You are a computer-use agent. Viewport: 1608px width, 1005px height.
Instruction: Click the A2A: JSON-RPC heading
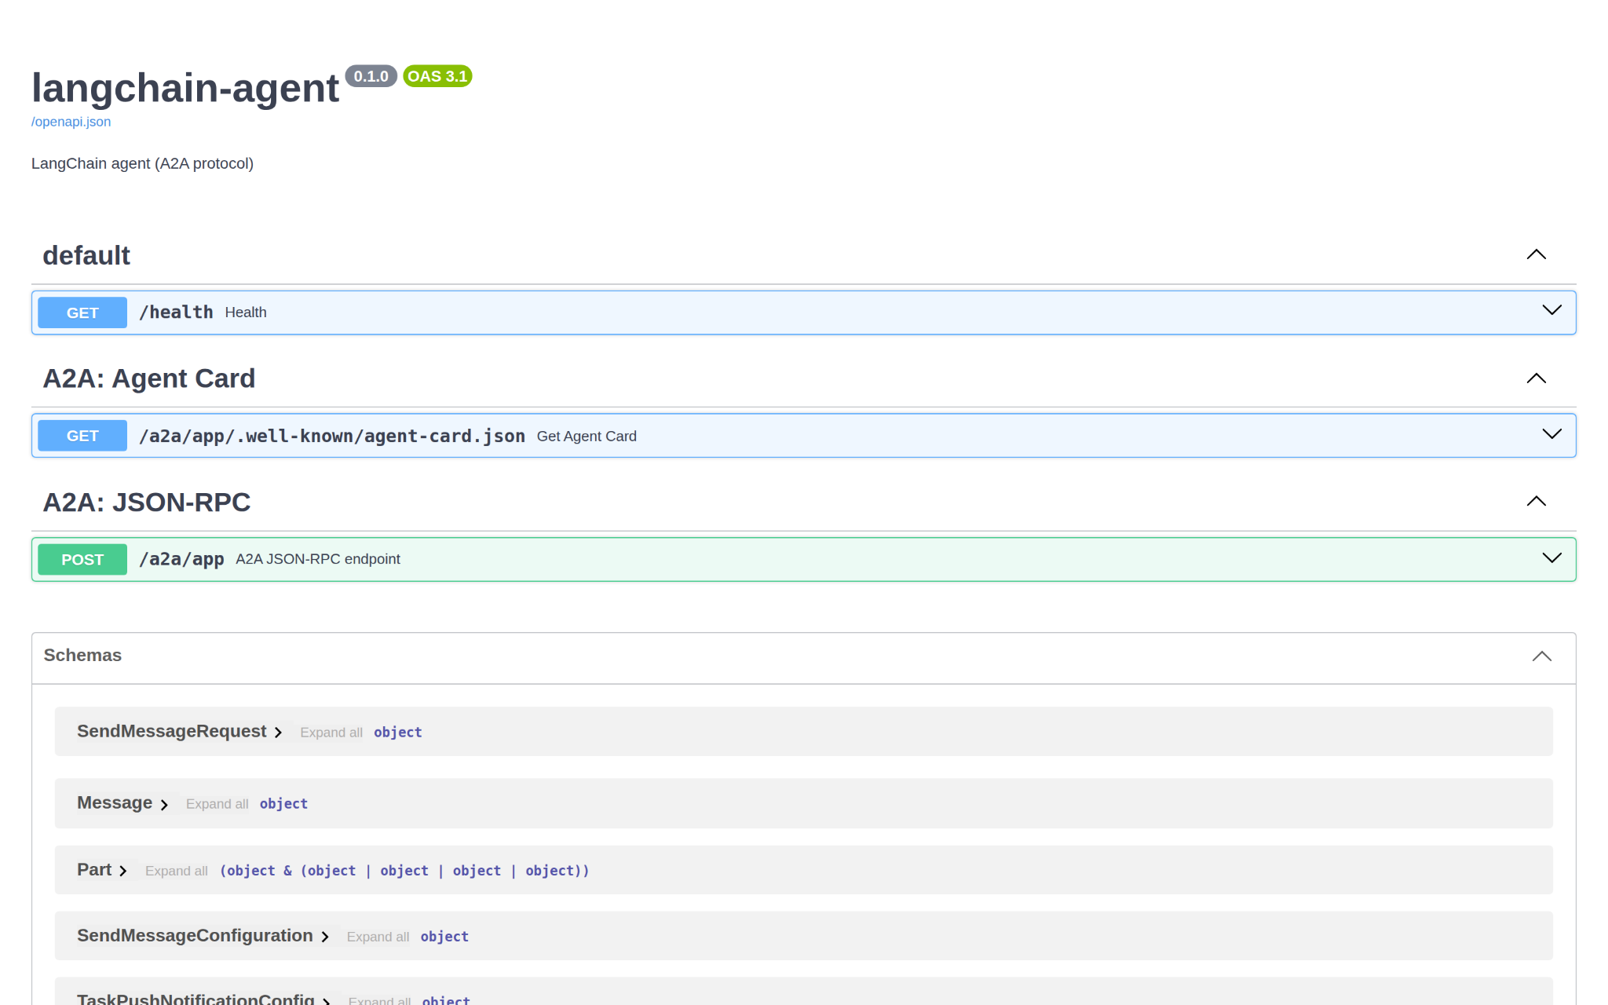[x=147, y=502]
